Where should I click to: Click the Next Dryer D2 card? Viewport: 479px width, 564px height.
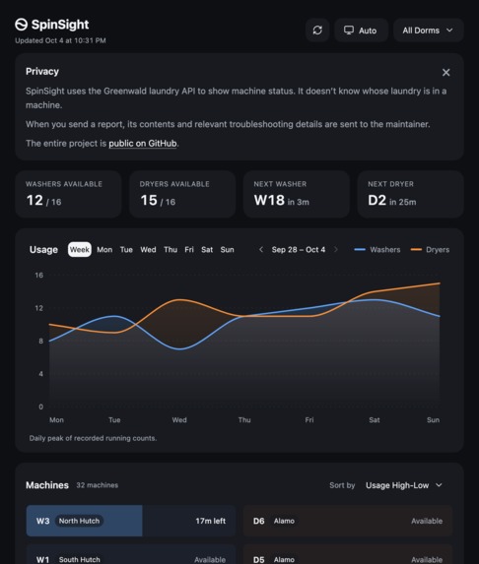pos(410,194)
